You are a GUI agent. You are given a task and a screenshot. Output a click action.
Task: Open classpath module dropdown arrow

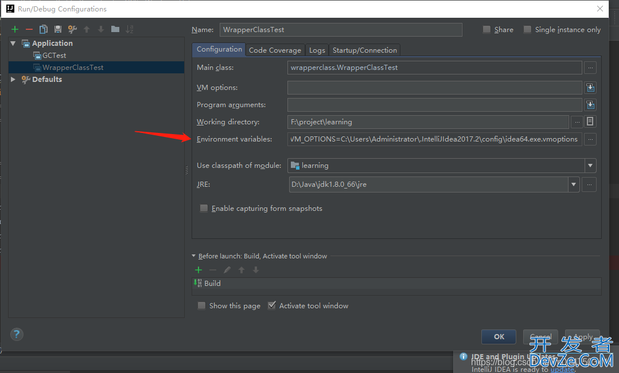coord(590,166)
